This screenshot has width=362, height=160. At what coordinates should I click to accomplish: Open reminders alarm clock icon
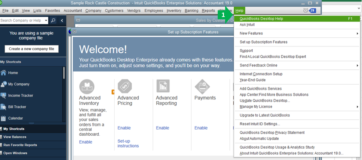click(306, 11)
